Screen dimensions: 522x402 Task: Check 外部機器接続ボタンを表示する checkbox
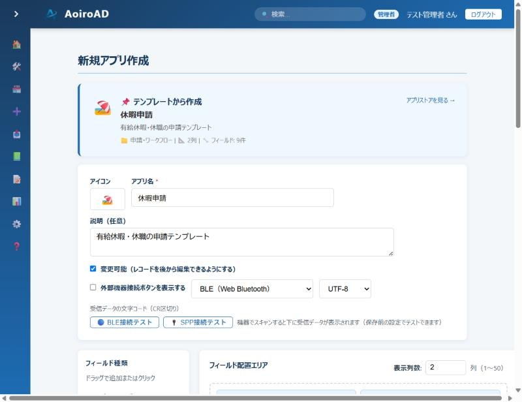[93, 287]
